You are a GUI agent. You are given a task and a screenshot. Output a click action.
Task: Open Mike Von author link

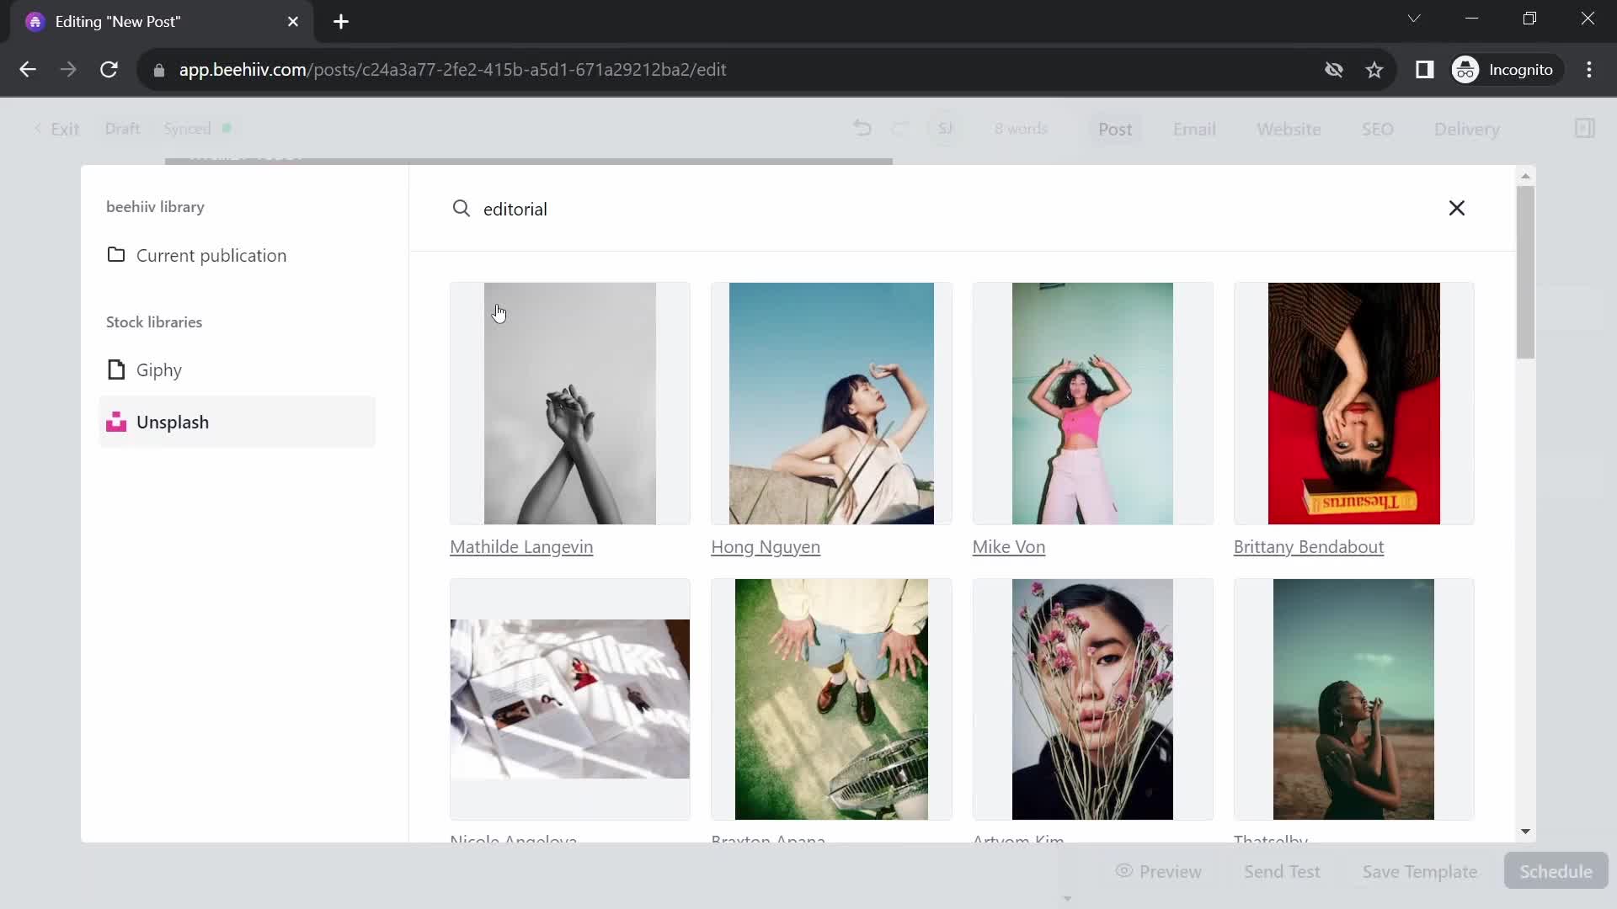pyautogui.click(x=1008, y=547)
